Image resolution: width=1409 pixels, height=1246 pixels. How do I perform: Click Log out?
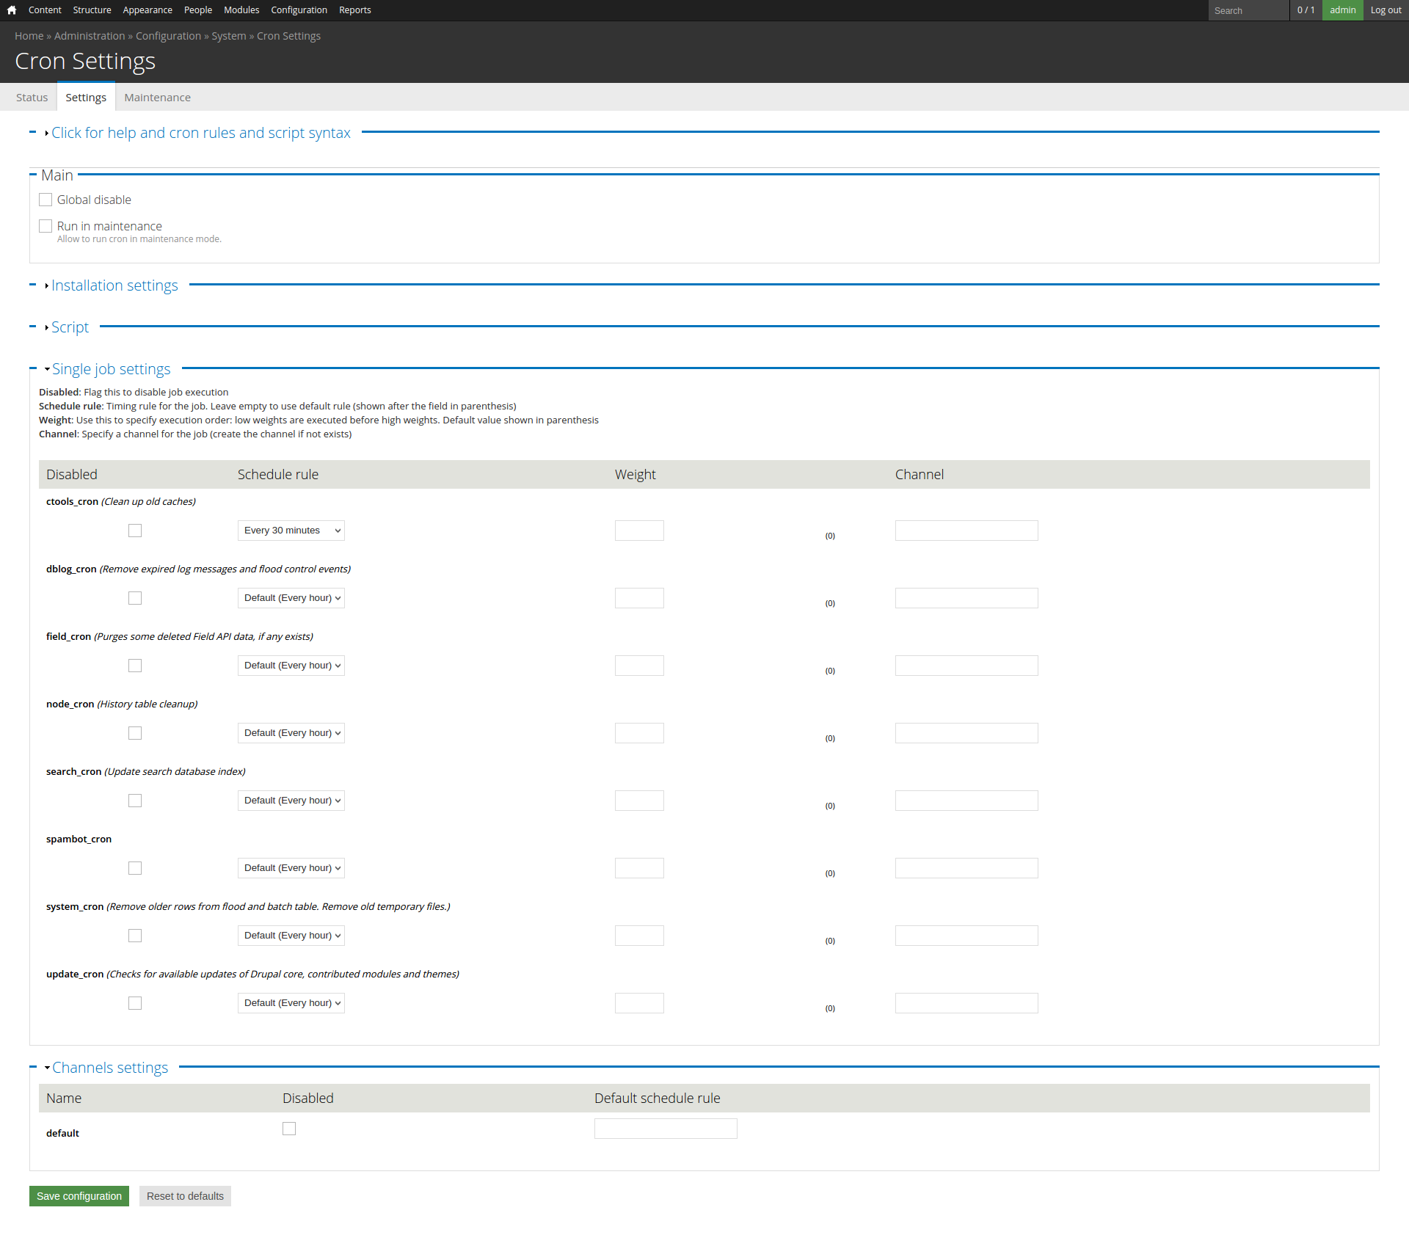click(x=1386, y=10)
